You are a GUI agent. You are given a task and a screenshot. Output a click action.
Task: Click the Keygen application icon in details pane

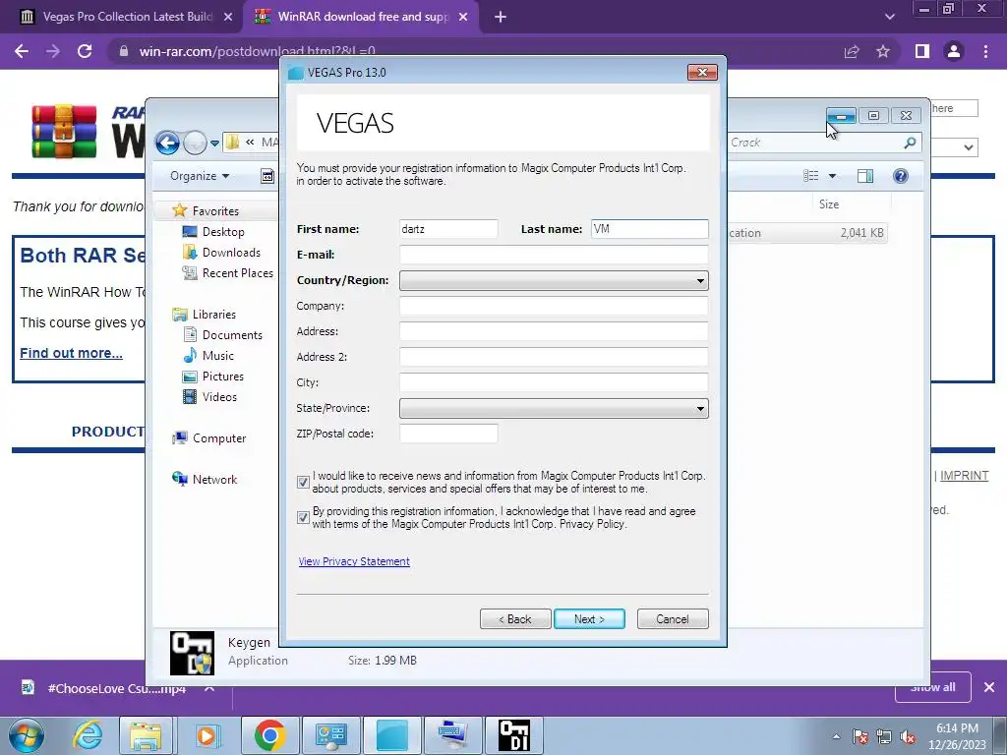tap(192, 653)
